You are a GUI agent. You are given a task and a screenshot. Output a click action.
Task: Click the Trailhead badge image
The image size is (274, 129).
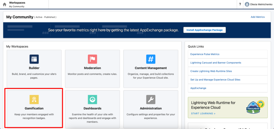click(255, 107)
